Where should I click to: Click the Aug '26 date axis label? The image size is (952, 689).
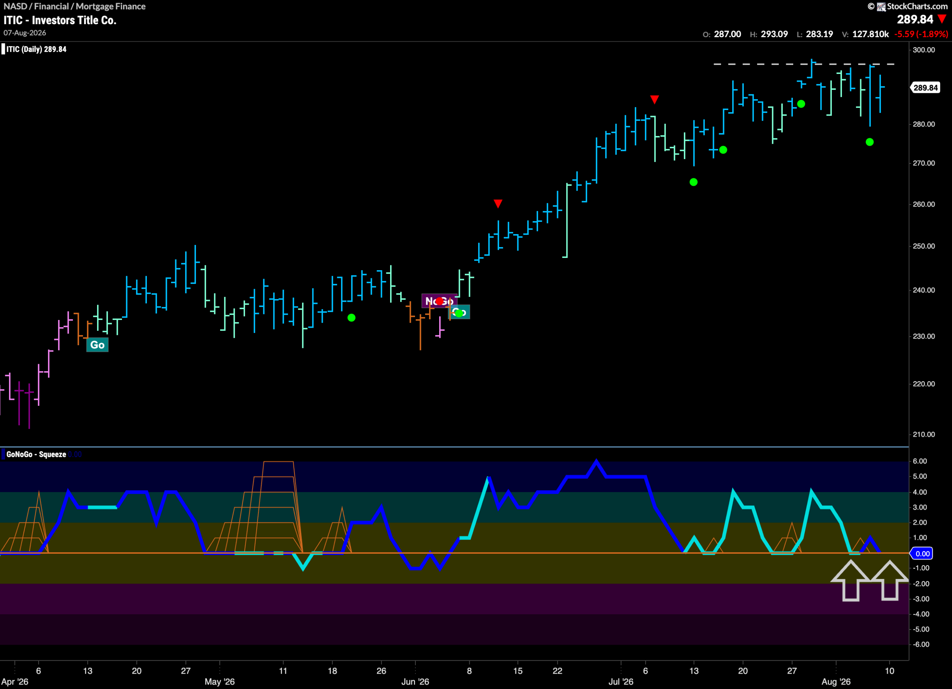[836, 682]
